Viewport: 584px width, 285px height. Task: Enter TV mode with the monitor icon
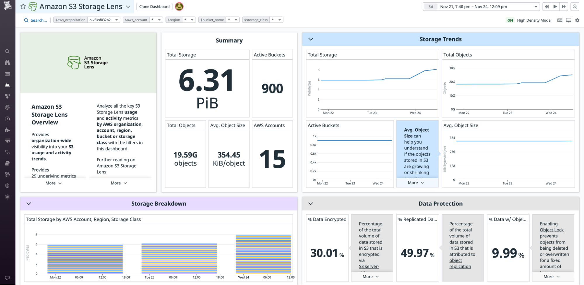coord(569,20)
